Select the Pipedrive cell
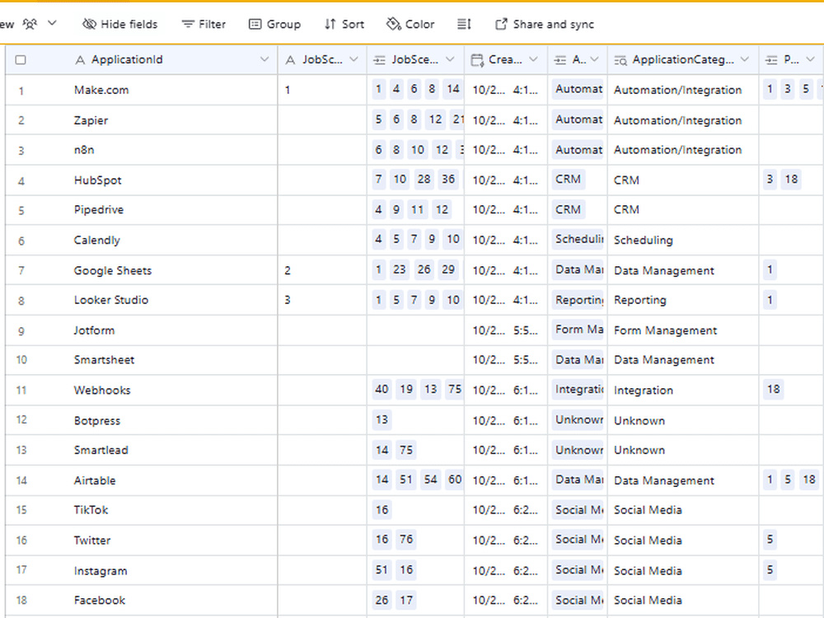 pos(172,209)
